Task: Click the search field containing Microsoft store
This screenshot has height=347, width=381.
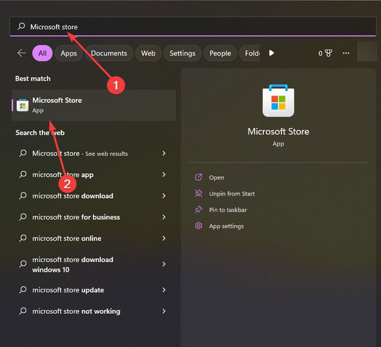Action: click(193, 27)
